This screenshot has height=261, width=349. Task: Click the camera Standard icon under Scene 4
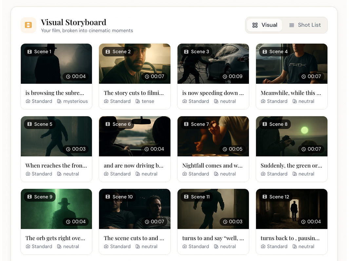(x=263, y=101)
